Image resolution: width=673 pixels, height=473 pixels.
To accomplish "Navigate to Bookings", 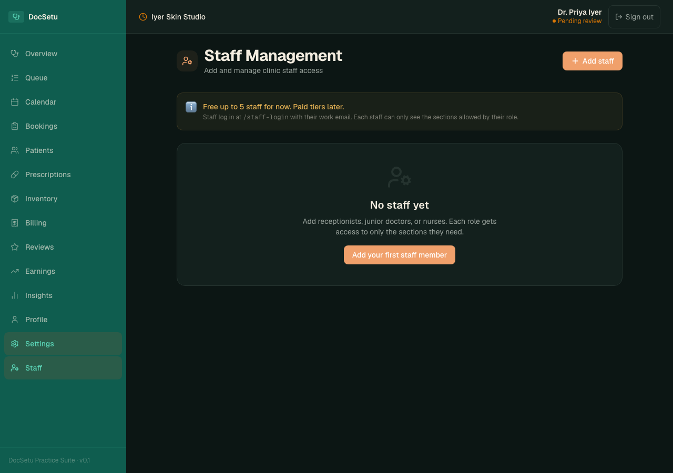I will (x=63, y=126).
